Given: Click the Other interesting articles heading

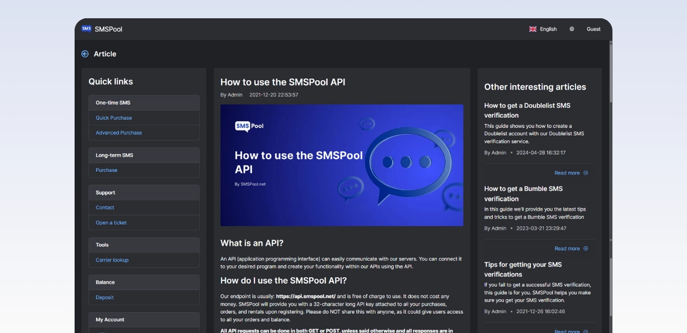Looking at the screenshot, I should coord(535,87).
